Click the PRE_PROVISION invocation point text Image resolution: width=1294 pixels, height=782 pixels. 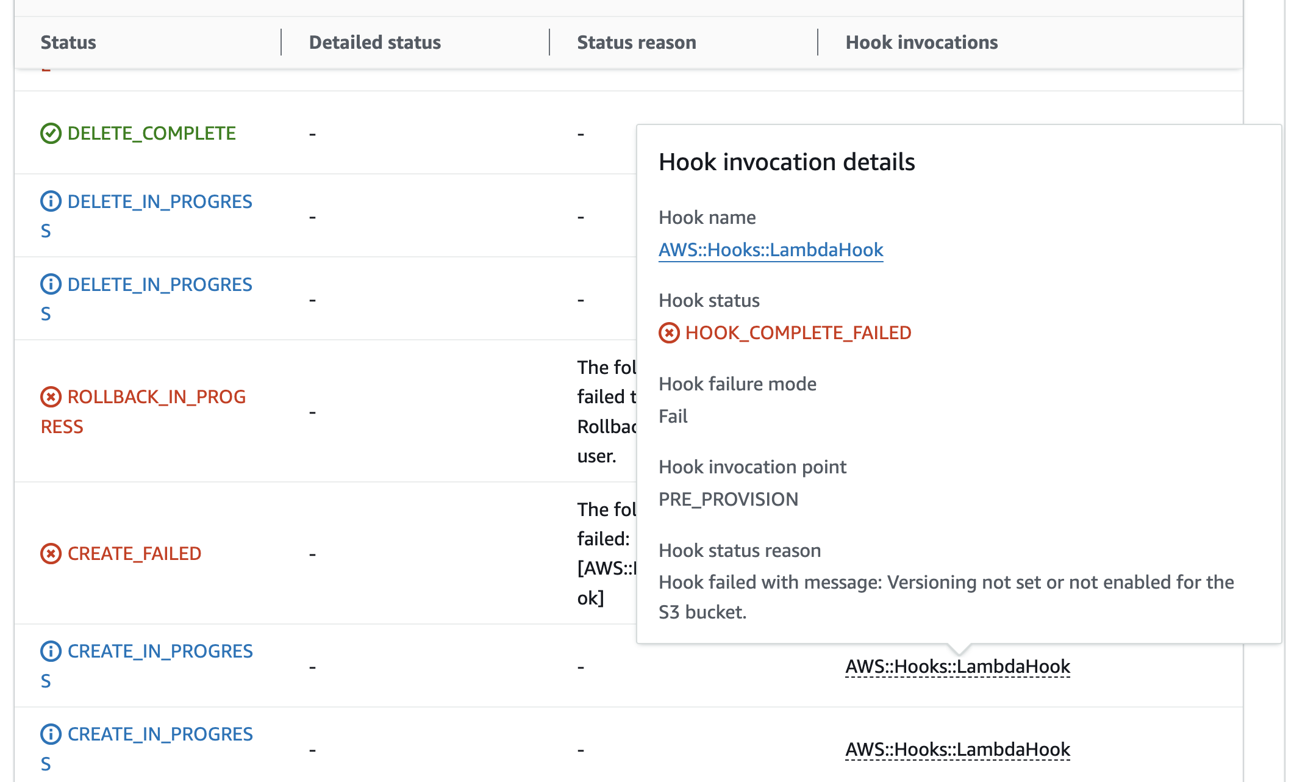click(x=729, y=499)
